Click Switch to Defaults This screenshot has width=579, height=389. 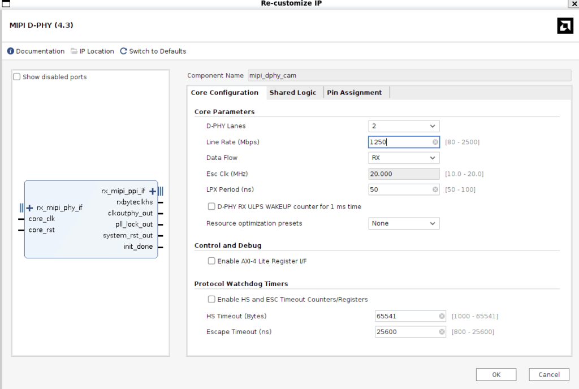point(158,51)
